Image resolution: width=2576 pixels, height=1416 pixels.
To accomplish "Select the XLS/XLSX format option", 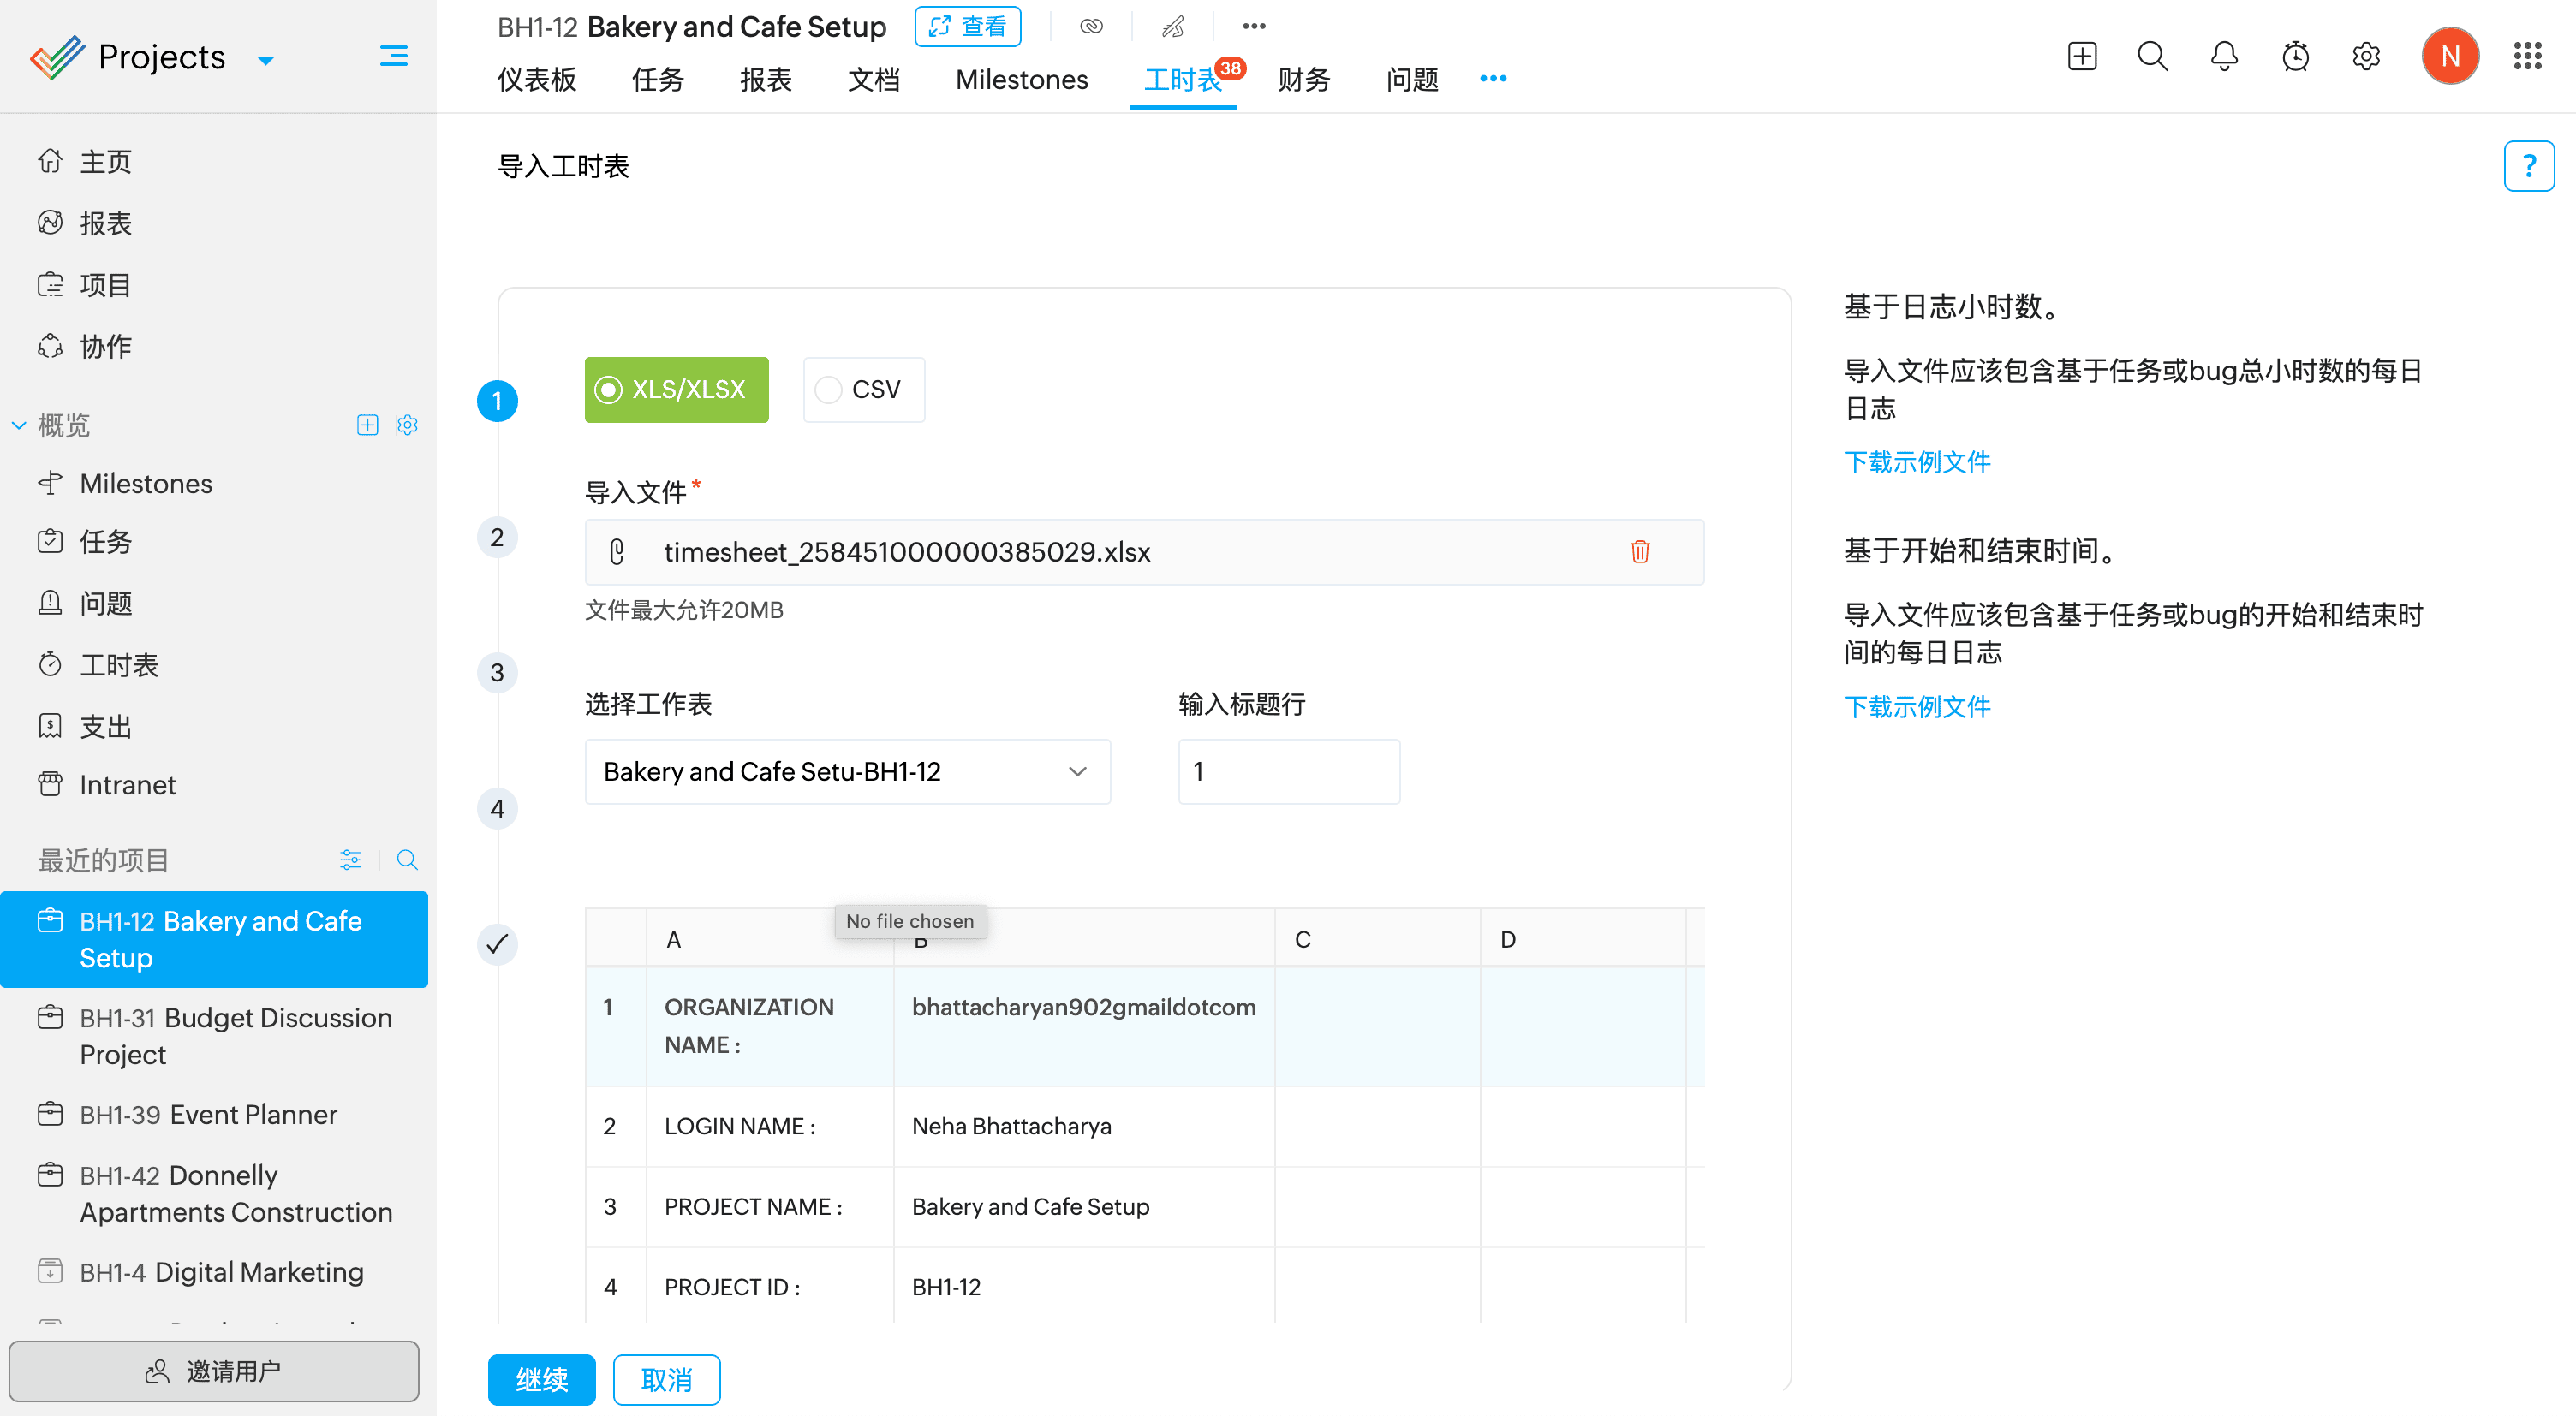I will 676,390.
